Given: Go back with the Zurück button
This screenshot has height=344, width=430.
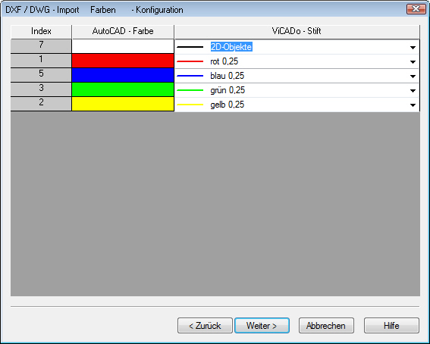Looking at the screenshot, I should pos(205,325).
